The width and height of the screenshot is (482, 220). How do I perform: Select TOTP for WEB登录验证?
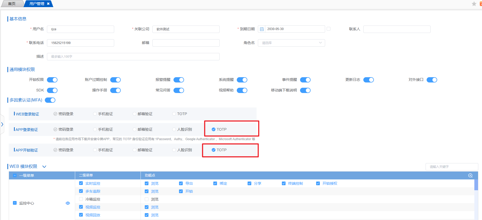[x=174, y=114]
